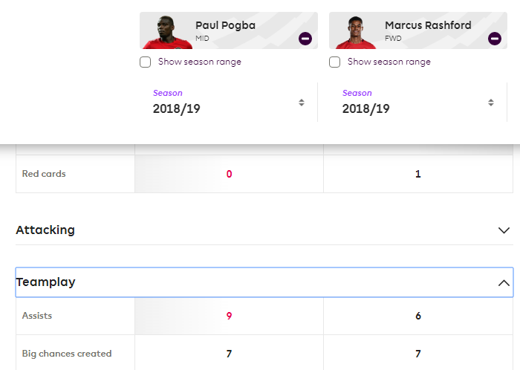Open Rashford's Season 2018/19 dropdown
Screen dimensions: 520x370
tap(417, 102)
